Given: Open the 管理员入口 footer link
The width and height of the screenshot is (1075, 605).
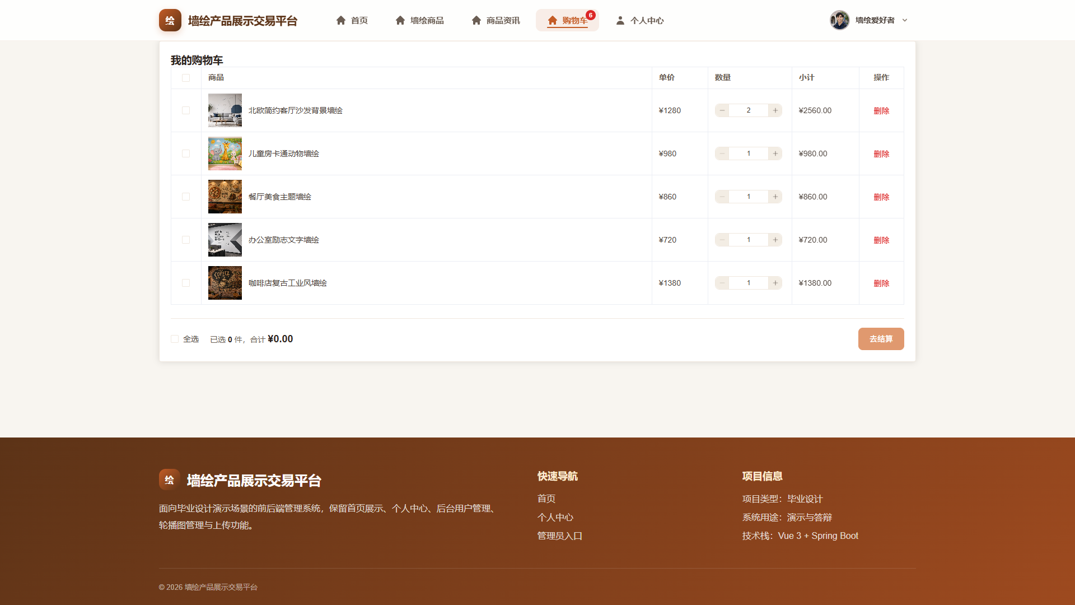Looking at the screenshot, I should tap(560, 536).
